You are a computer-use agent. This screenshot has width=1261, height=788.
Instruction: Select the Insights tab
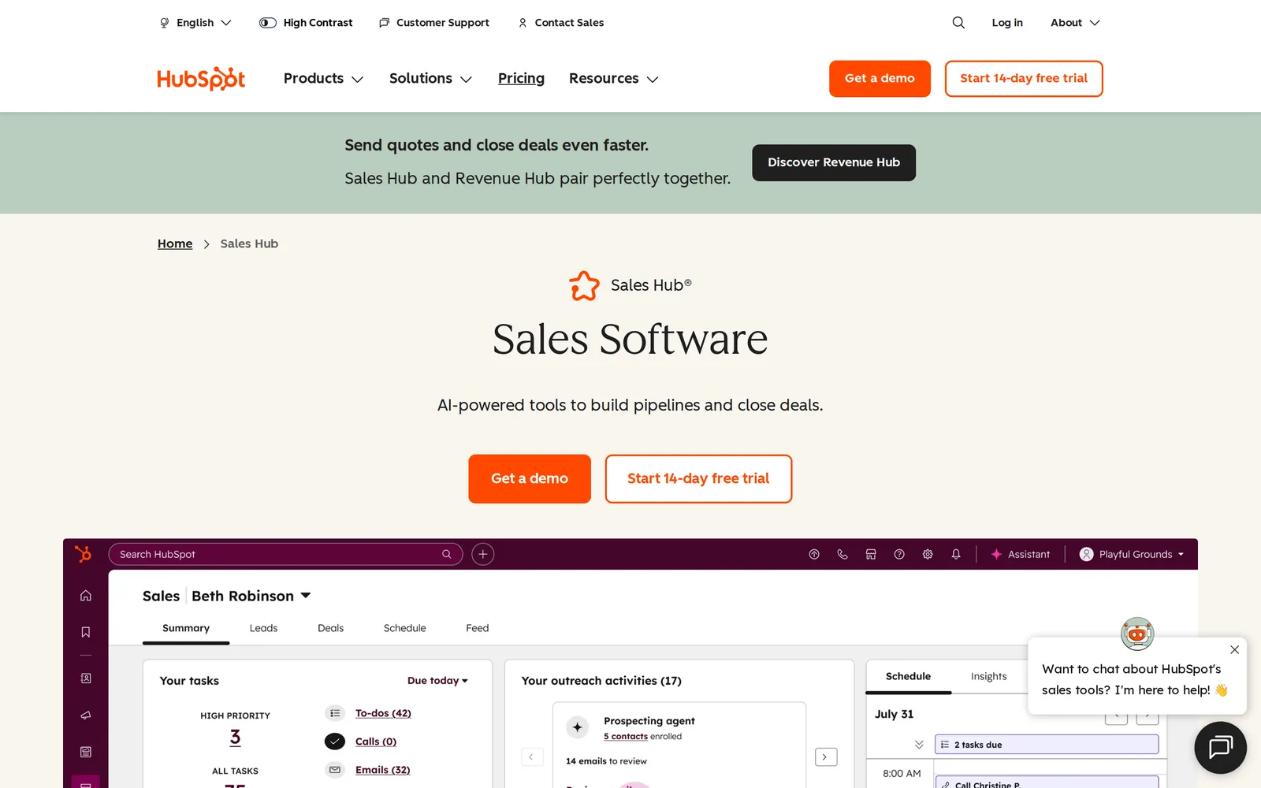coord(988,676)
